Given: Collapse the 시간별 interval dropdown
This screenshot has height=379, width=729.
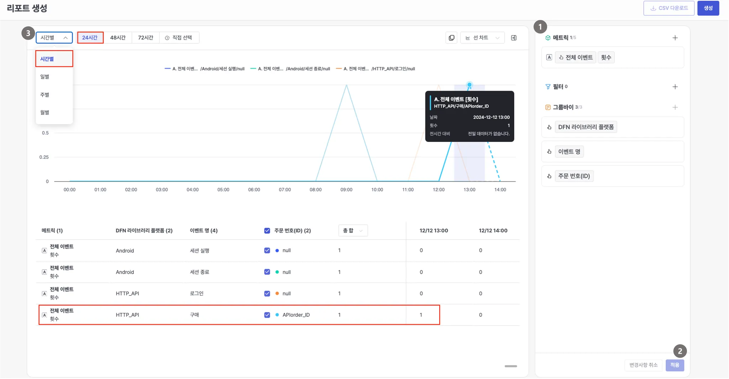Looking at the screenshot, I should (54, 38).
